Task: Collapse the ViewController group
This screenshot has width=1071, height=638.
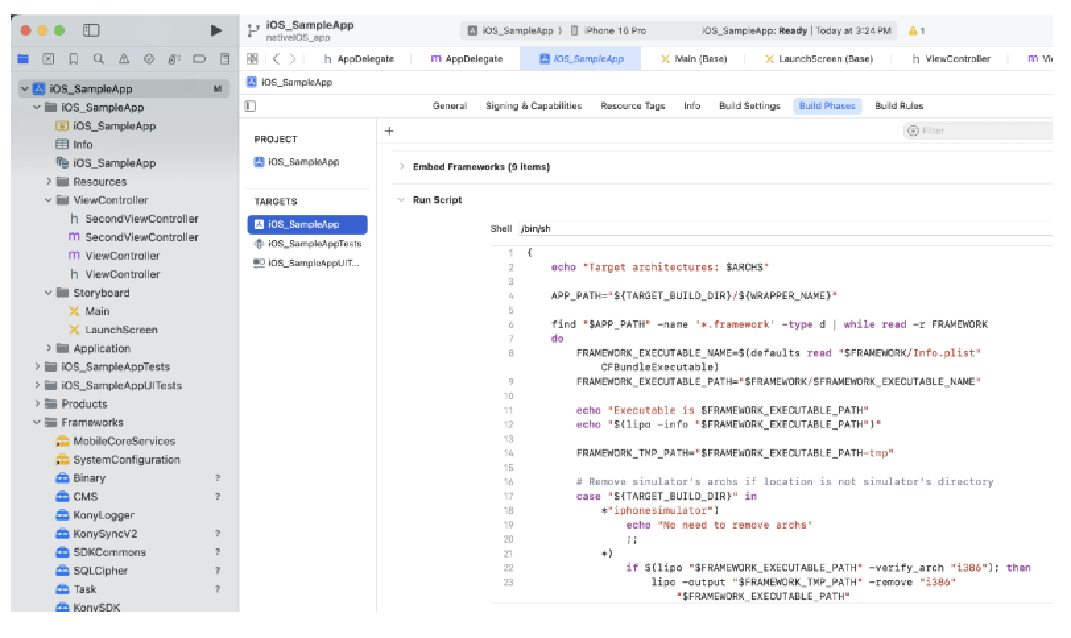Action: [49, 200]
